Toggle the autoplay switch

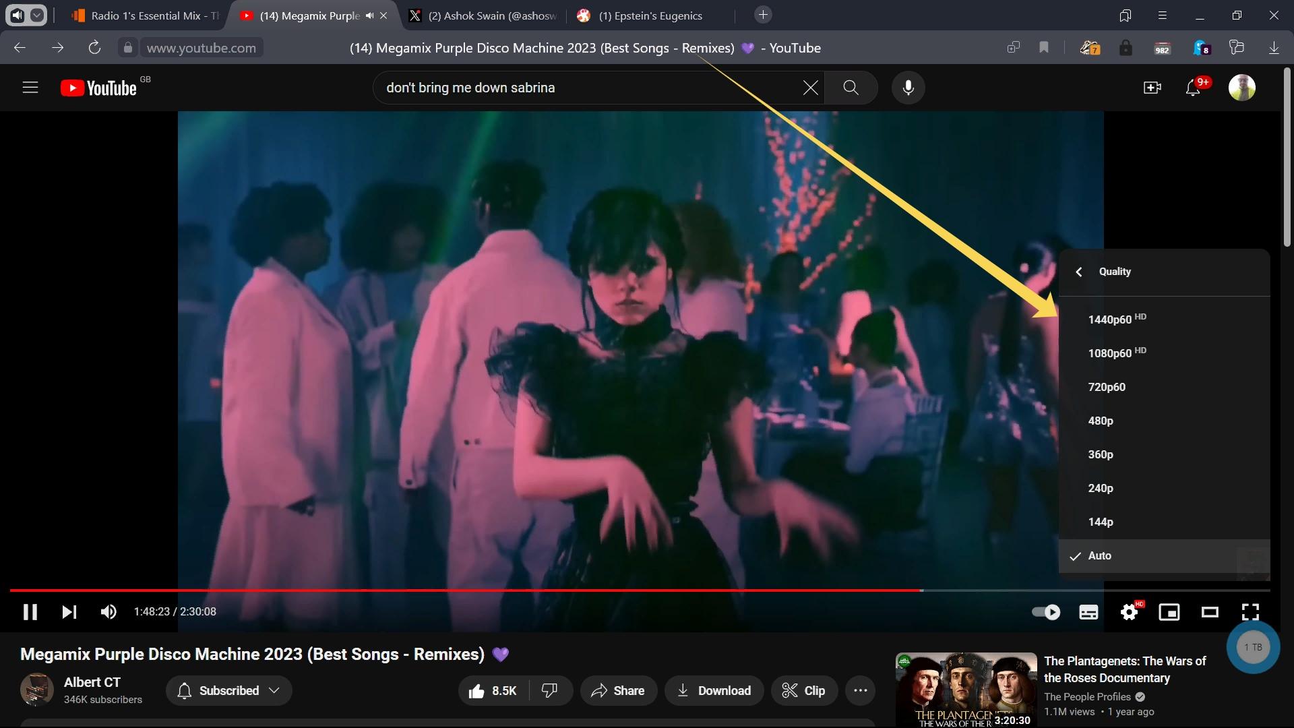[1046, 611]
